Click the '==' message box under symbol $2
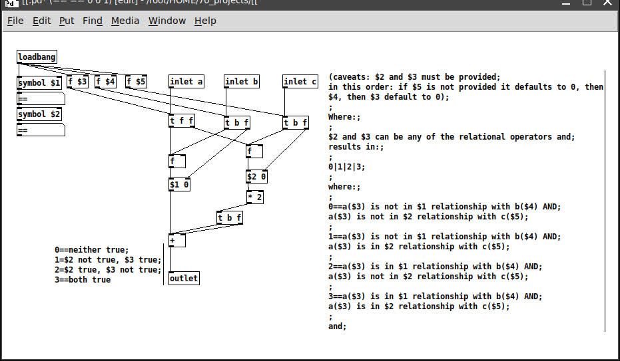 pos(41,130)
